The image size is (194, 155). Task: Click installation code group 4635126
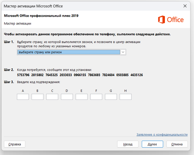tap(137, 75)
